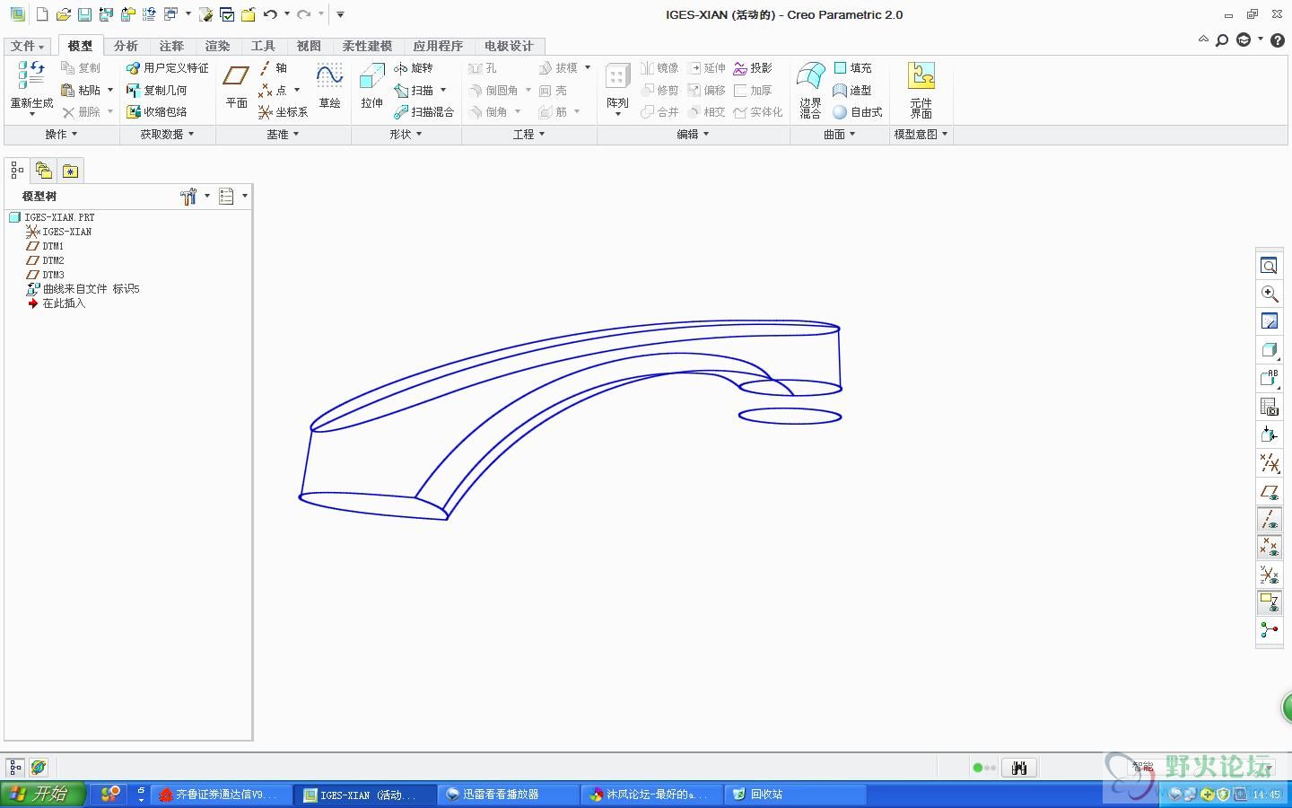This screenshot has width=1292, height=808.
Task: Select the Revolve (旋转) tool
Action: [x=414, y=68]
